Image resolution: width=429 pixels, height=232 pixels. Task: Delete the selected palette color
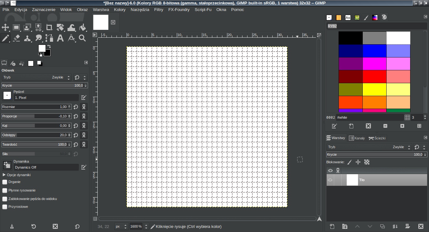(x=368, y=126)
